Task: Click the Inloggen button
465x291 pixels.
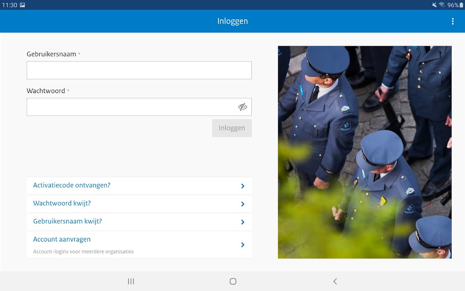Action: tap(232, 128)
